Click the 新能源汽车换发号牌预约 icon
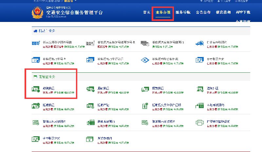Screen dimensions: 262x152 click(x=145, y=43)
